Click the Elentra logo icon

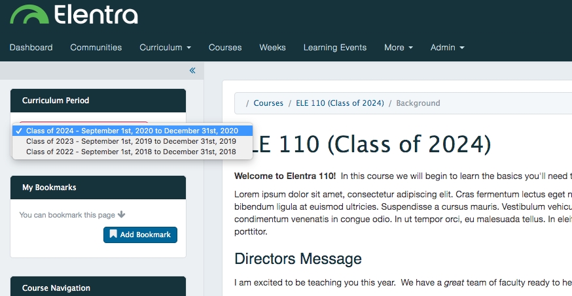pyautogui.click(x=29, y=14)
